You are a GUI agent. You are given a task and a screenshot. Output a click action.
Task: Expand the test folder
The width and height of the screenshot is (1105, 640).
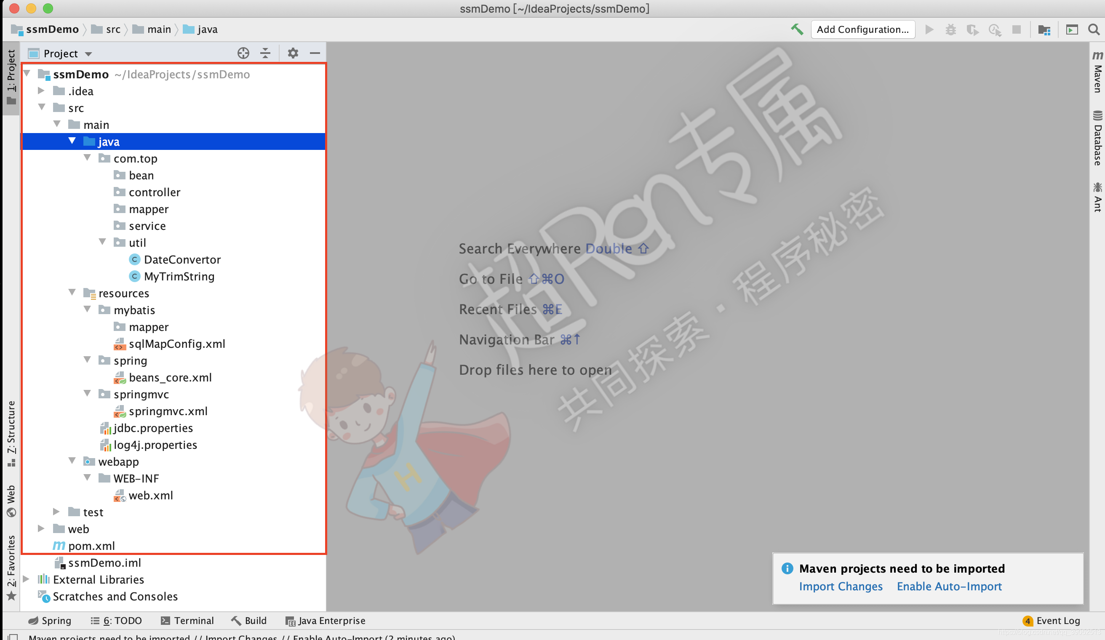tap(56, 512)
